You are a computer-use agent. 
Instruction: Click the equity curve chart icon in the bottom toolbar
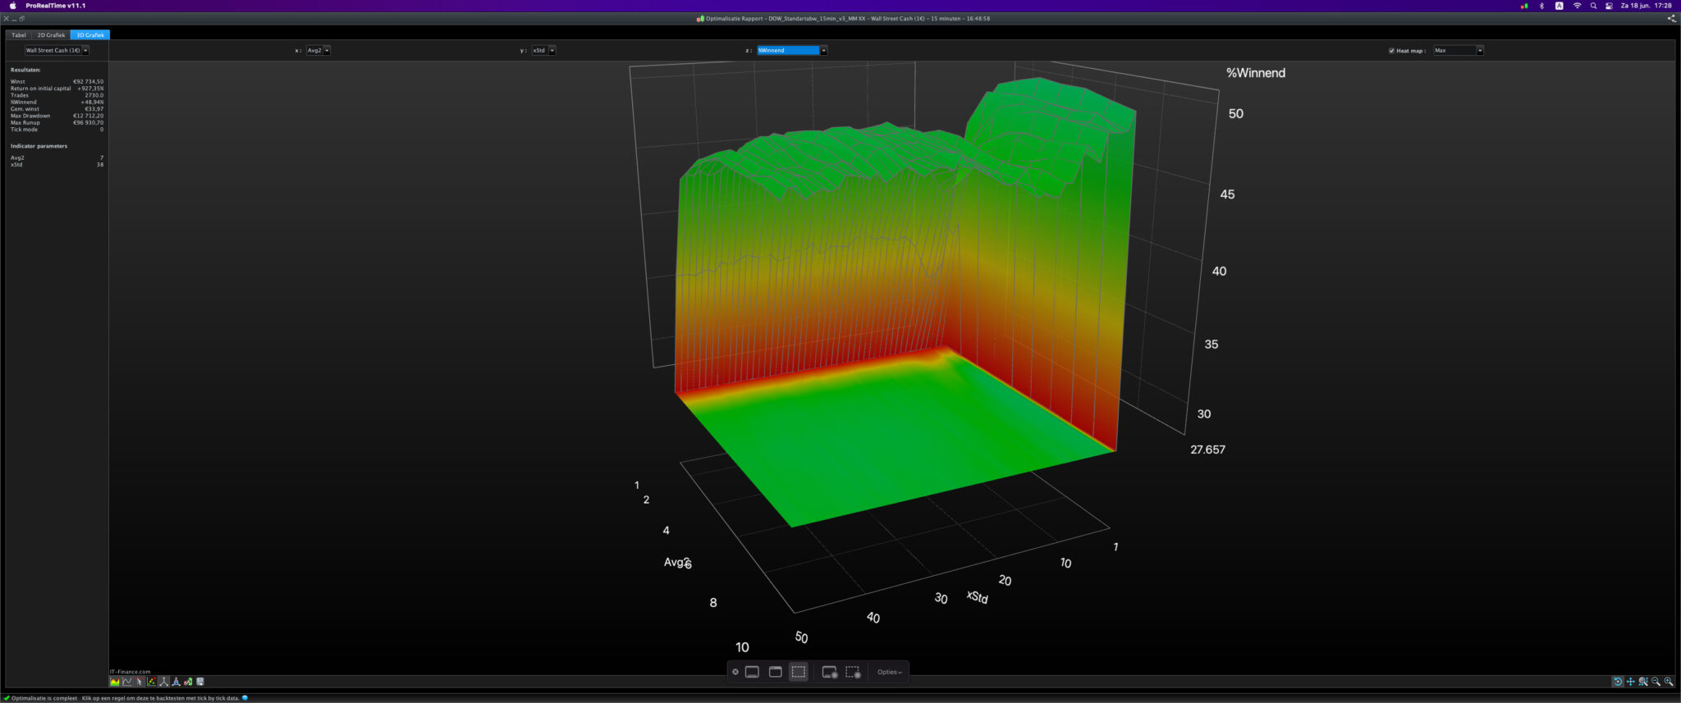tap(115, 682)
